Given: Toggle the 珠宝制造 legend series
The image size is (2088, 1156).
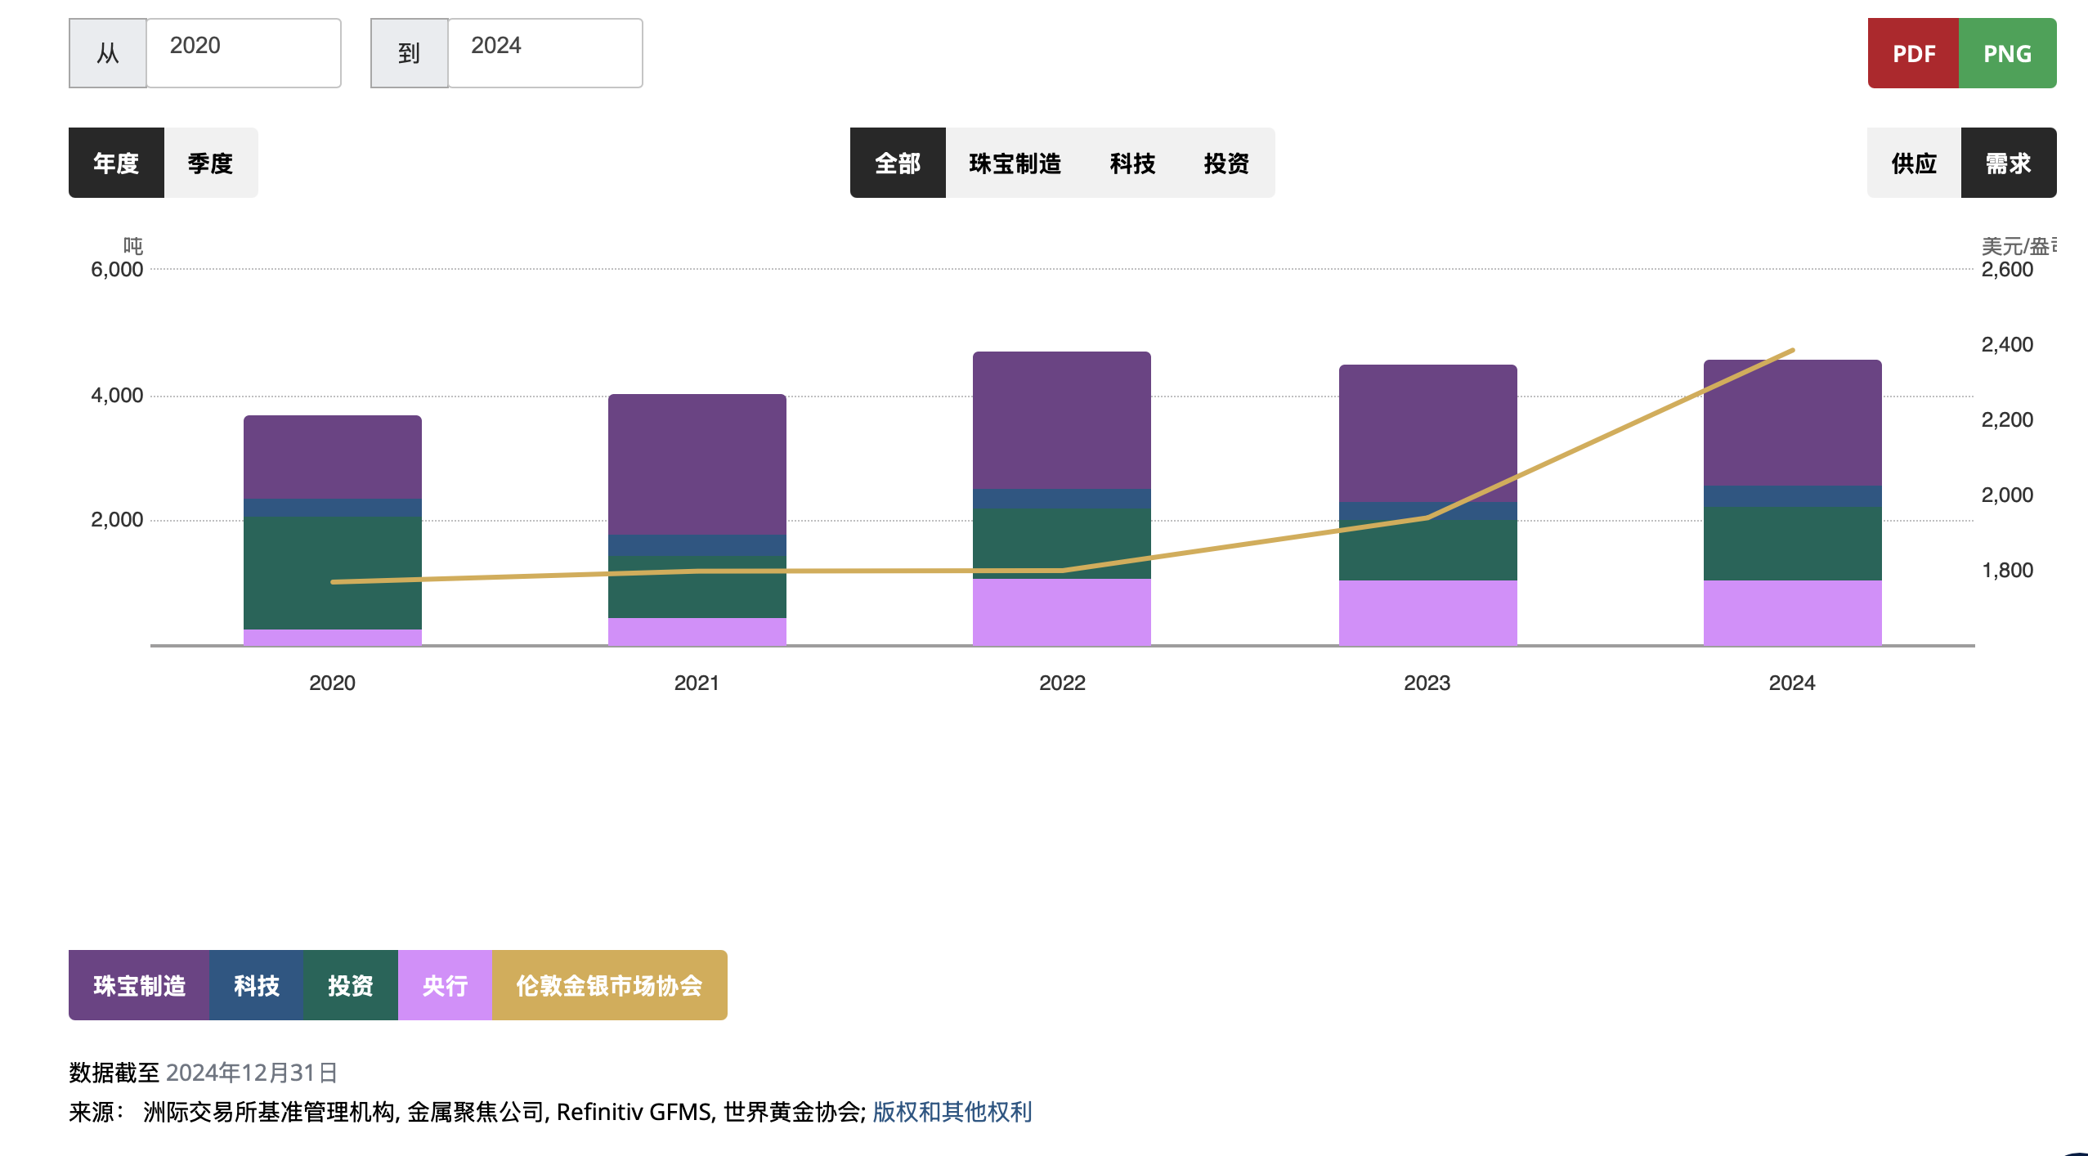Looking at the screenshot, I should [139, 985].
